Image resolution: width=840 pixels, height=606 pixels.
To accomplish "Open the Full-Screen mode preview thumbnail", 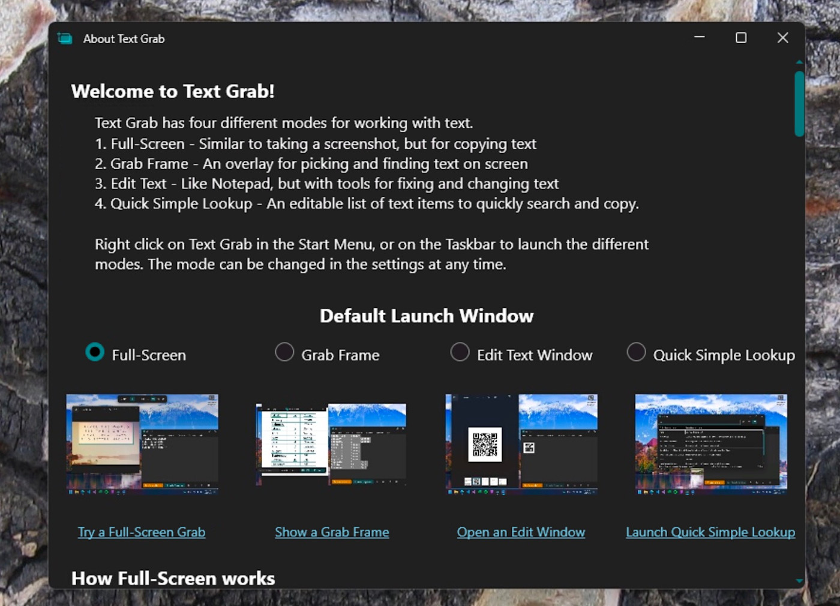I will coord(142,444).
